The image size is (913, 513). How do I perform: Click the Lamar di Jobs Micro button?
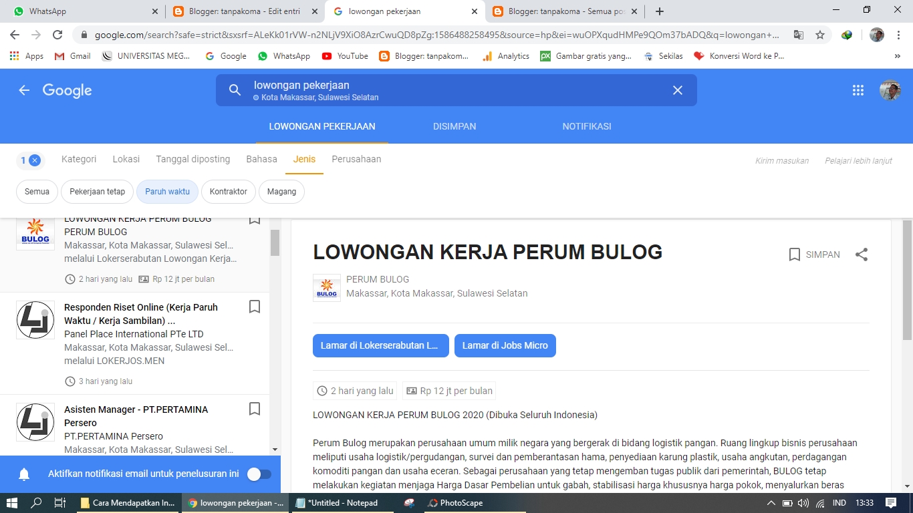(505, 345)
